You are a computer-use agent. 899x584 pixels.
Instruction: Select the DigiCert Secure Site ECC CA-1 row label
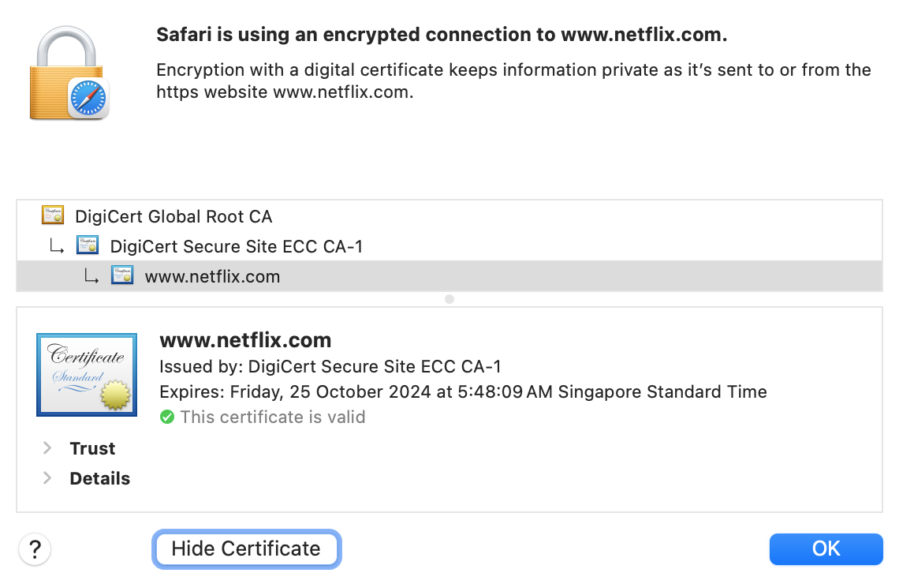[x=237, y=246]
